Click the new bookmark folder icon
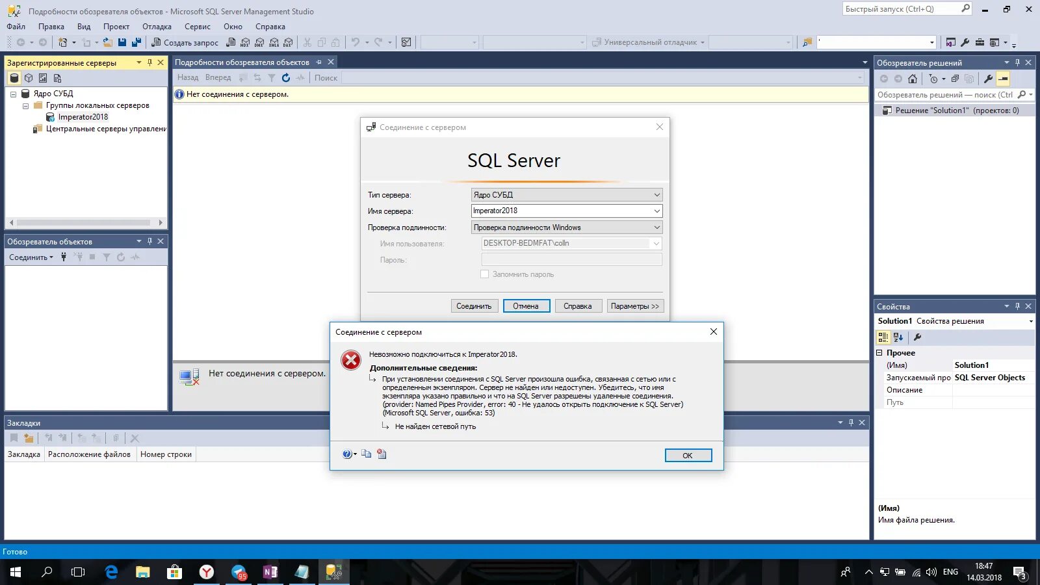This screenshot has width=1040, height=585. 29,438
